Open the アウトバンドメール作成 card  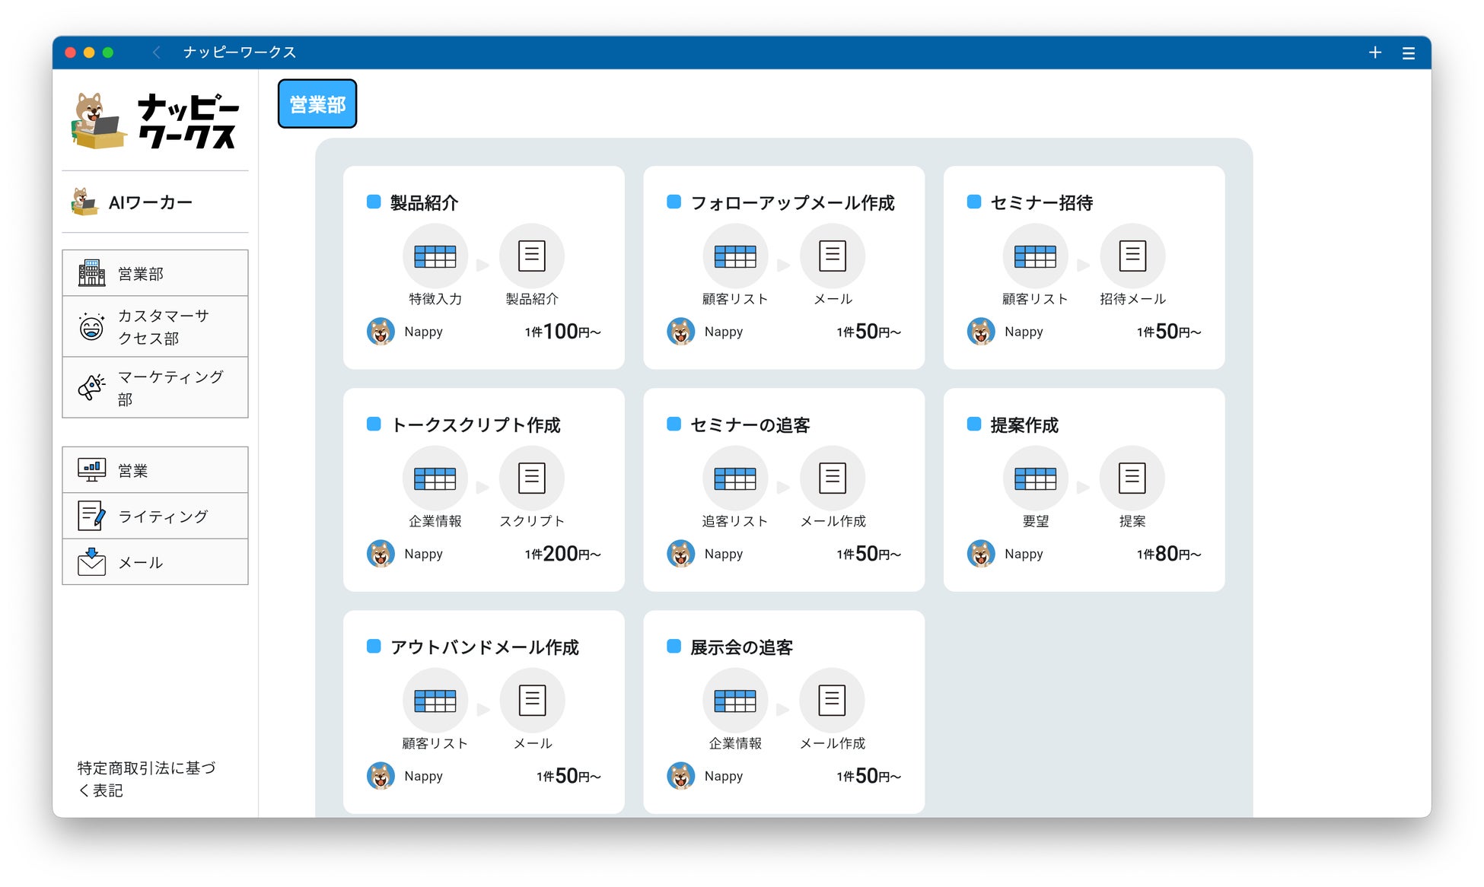click(x=484, y=647)
